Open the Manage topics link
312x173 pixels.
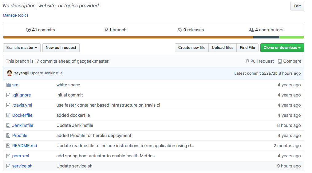pyautogui.click(x=16, y=15)
